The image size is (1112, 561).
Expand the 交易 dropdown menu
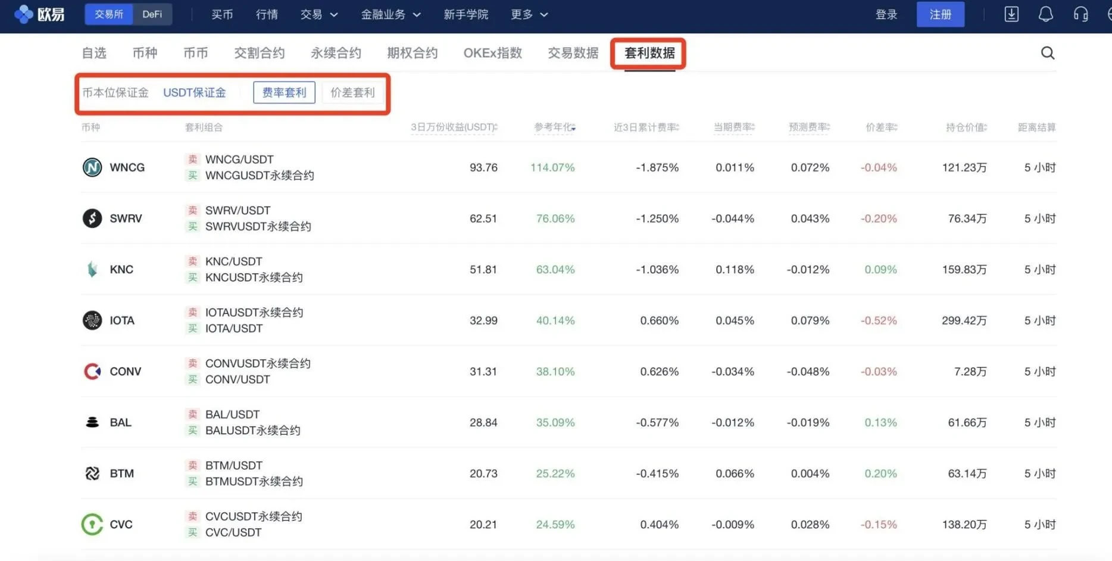tap(319, 14)
